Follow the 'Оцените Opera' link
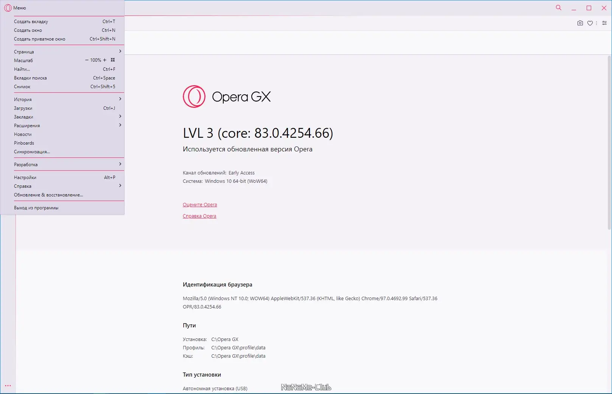Image resolution: width=612 pixels, height=394 pixels. click(x=200, y=205)
